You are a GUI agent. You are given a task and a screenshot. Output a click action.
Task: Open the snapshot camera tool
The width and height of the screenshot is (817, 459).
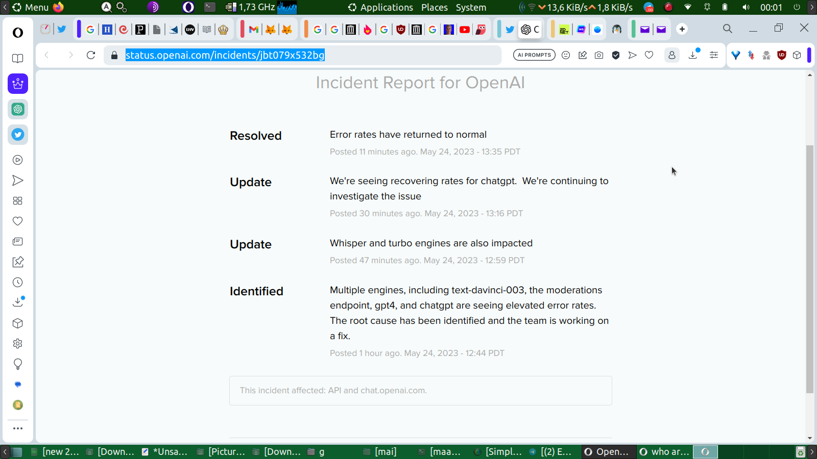coord(599,55)
